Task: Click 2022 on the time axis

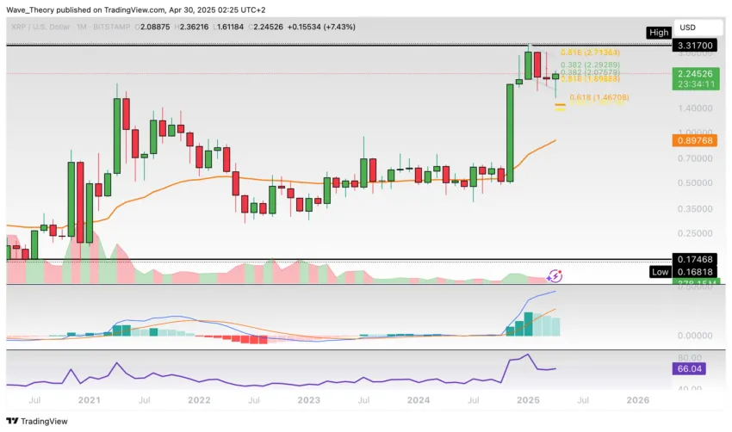Action: pyautogui.click(x=199, y=400)
